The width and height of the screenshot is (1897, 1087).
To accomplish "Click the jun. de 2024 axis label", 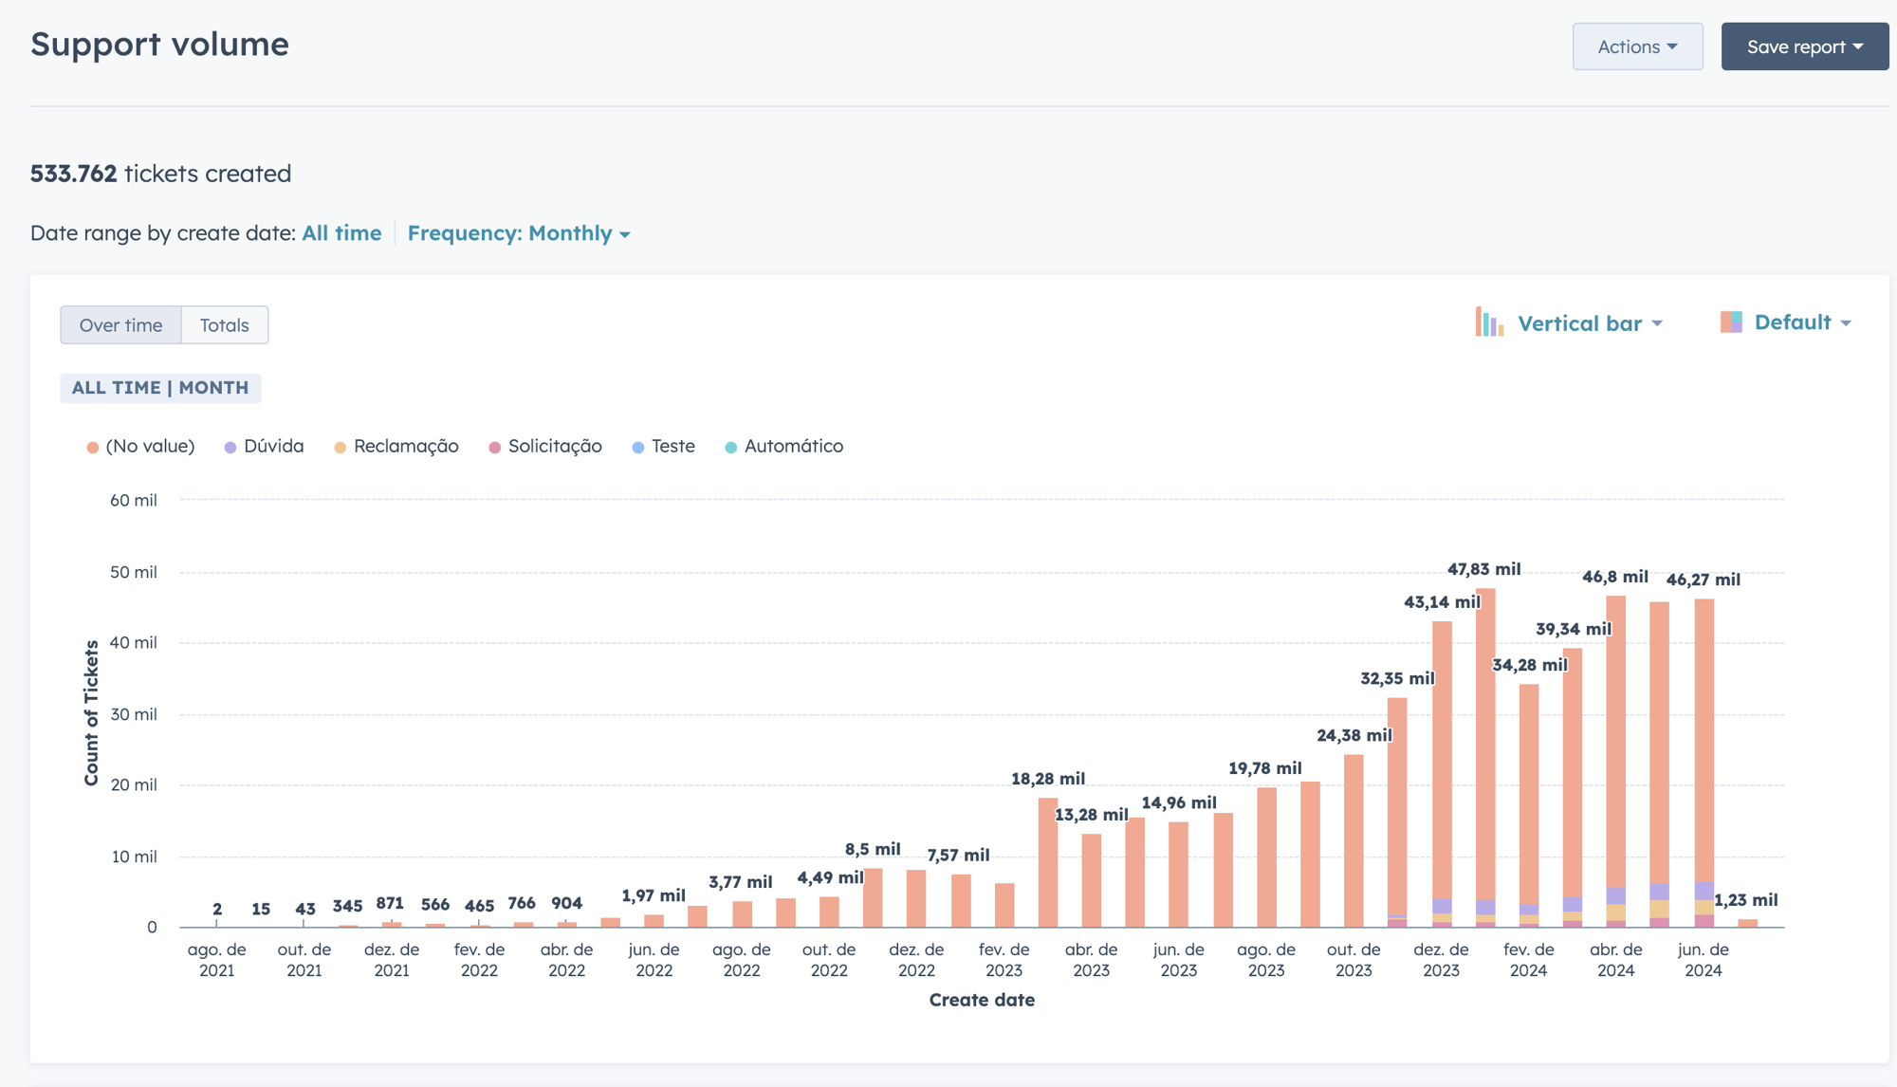I will (x=1704, y=960).
